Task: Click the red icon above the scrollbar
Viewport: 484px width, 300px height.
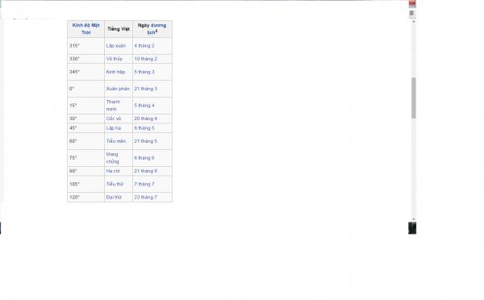Action: [412, 4]
